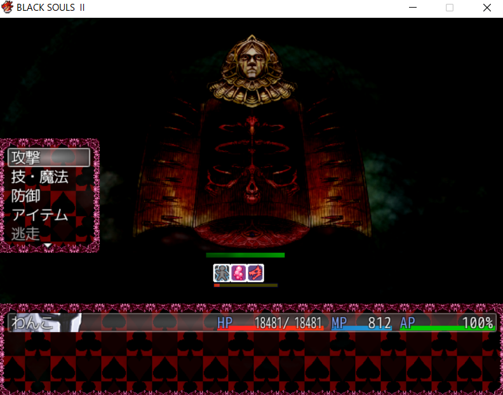Minimize the BLACK SOULS II window

(x=413, y=8)
